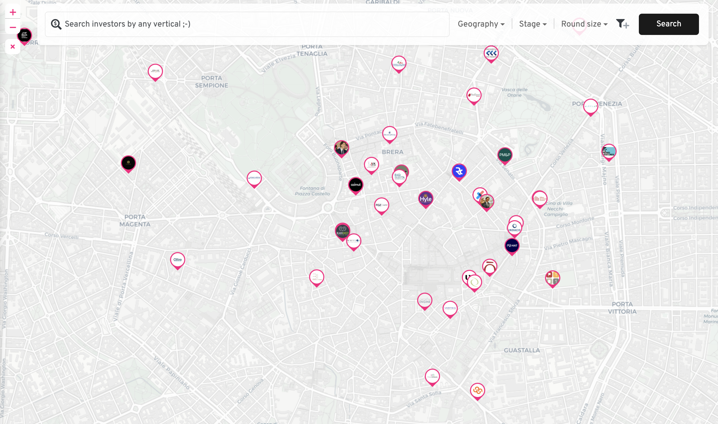
Task: Click the FG2 Capital map pin
Action: [381, 205]
